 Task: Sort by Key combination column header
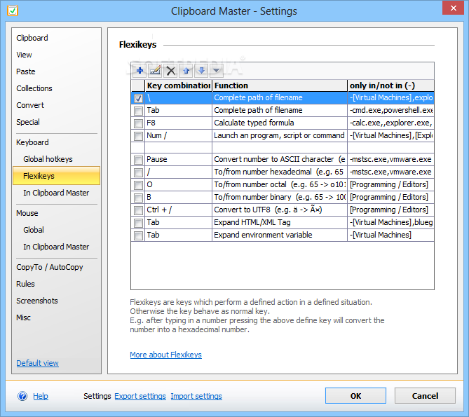(179, 86)
